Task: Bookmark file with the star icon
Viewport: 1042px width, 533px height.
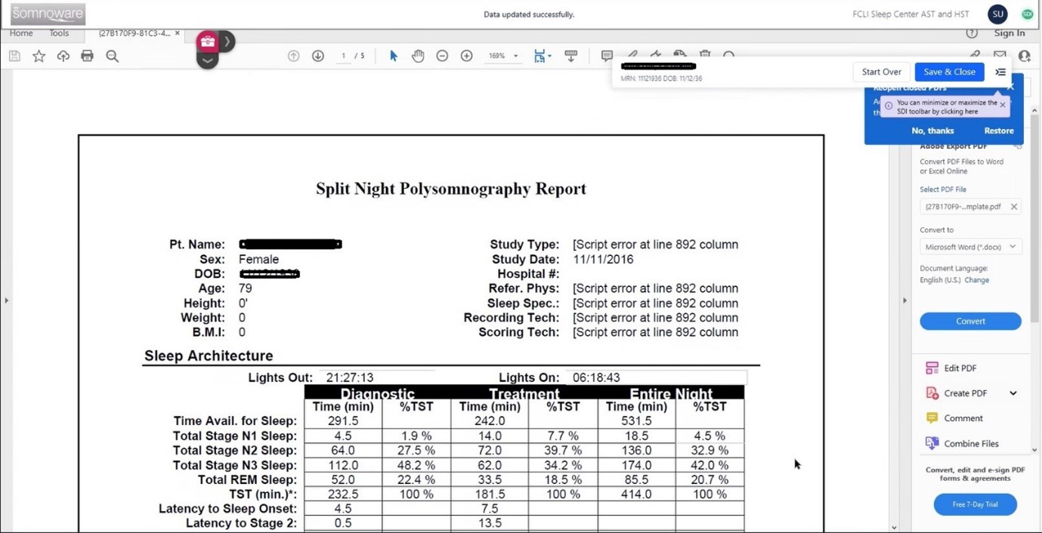Action: coord(39,56)
